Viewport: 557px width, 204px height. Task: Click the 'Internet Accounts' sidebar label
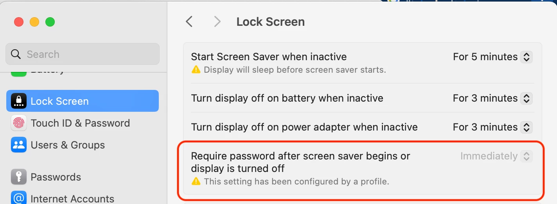pyautogui.click(x=72, y=199)
